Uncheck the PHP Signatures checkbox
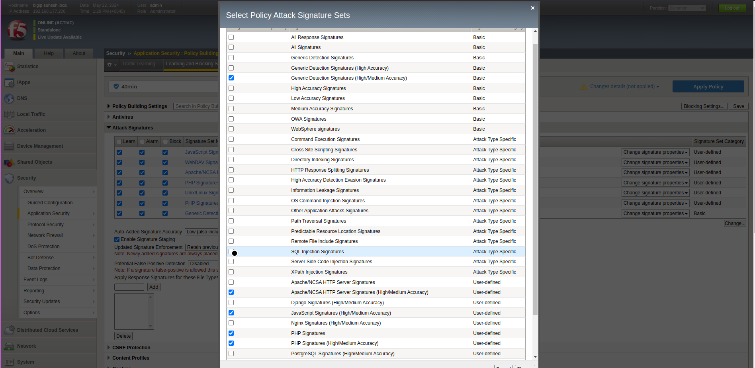 (x=231, y=333)
